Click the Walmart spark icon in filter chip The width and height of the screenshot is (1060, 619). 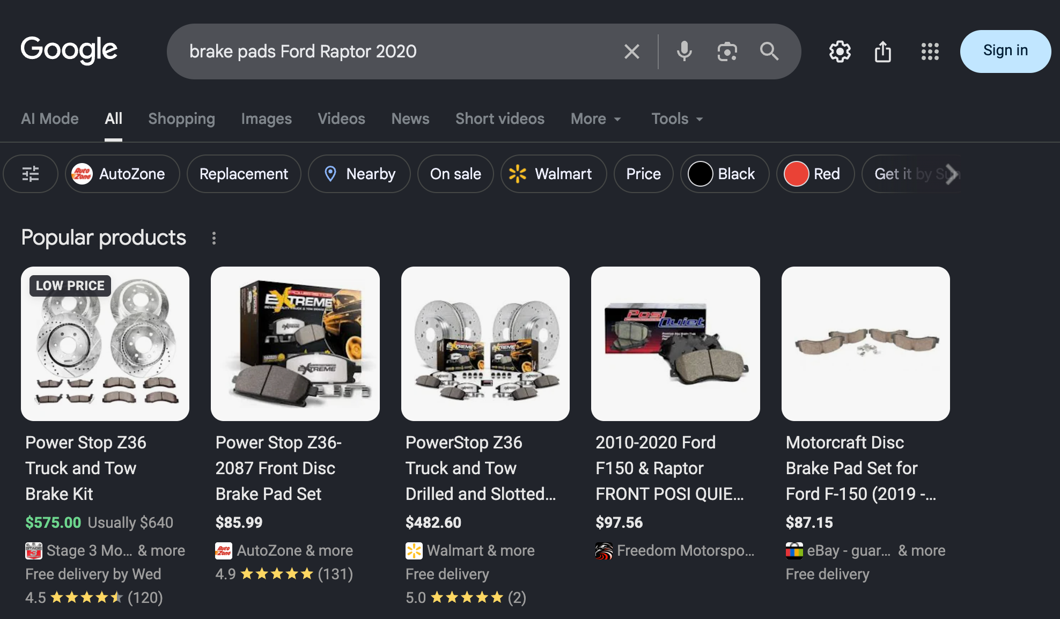coord(518,174)
